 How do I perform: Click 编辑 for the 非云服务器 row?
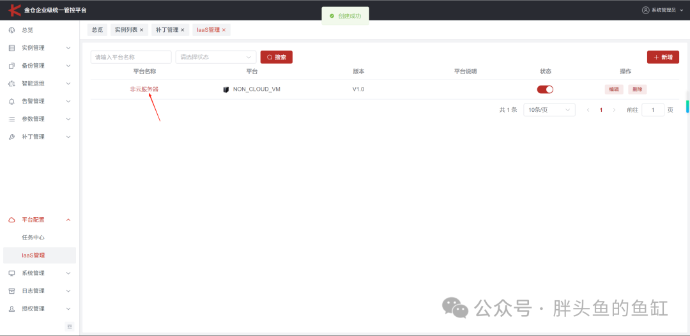click(x=614, y=89)
